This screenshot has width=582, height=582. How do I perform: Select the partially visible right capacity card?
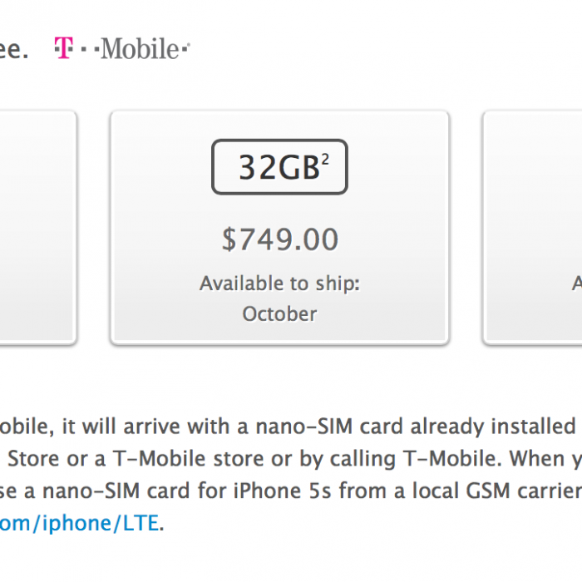click(532, 227)
